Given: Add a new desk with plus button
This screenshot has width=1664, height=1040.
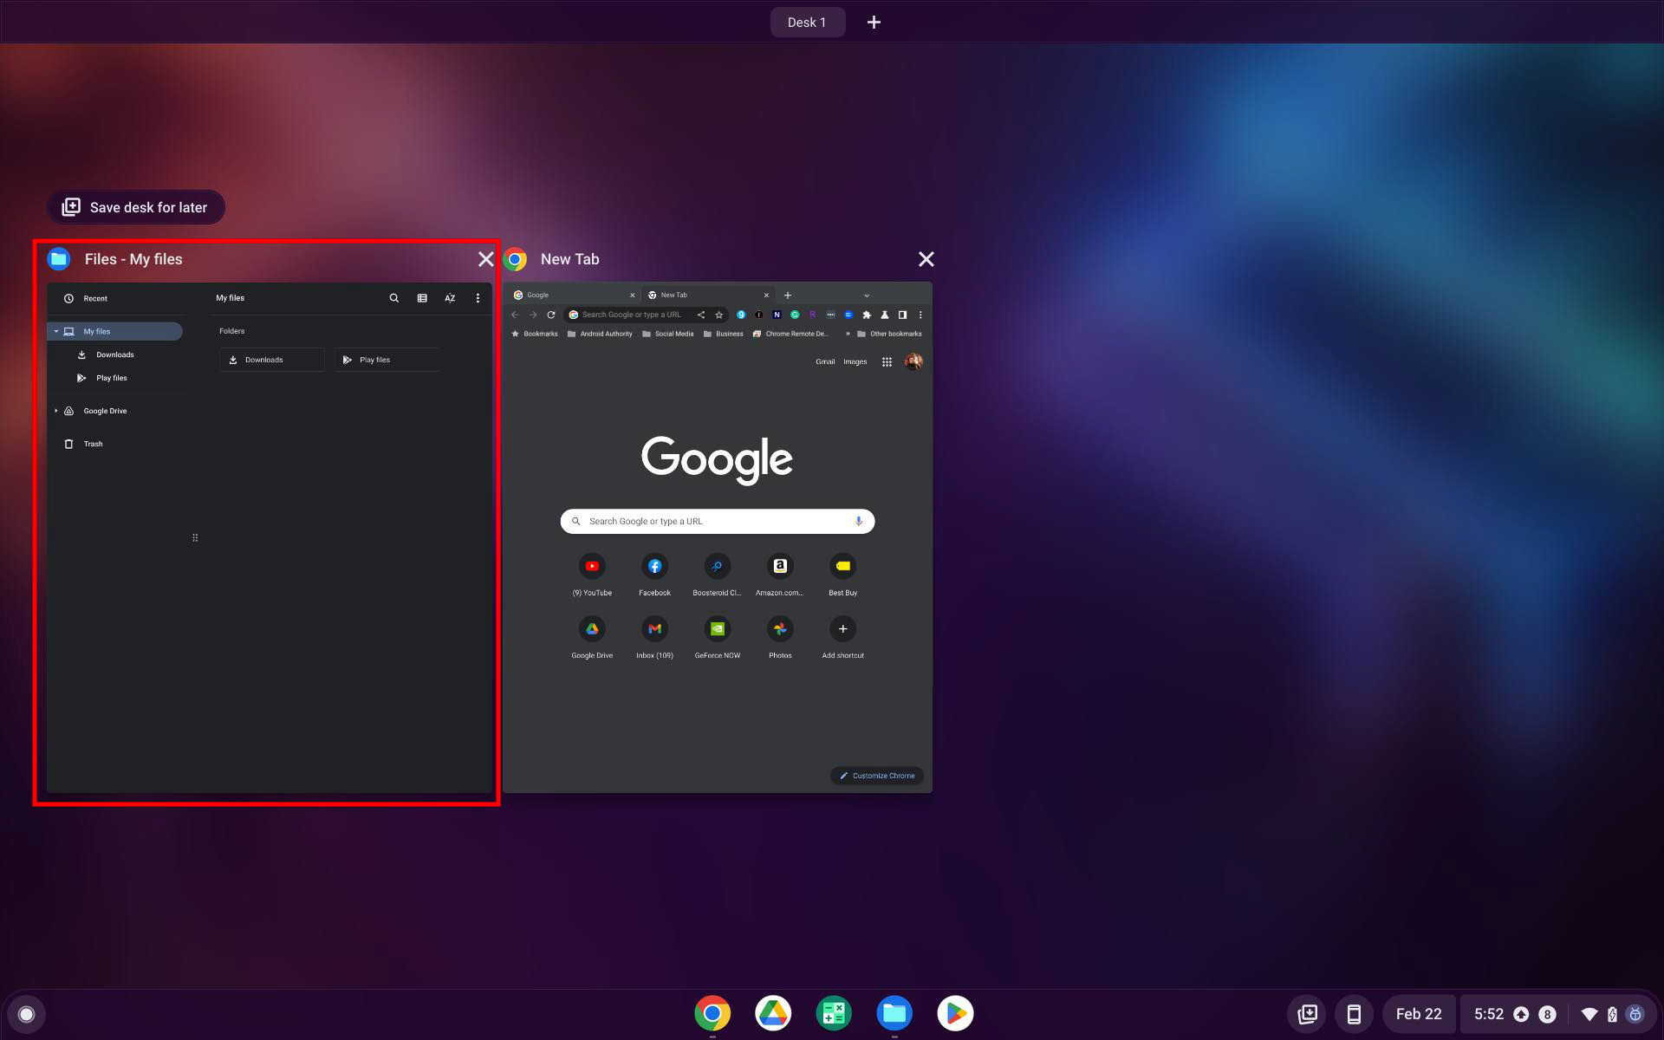Looking at the screenshot, I should [x=874, y=23].
